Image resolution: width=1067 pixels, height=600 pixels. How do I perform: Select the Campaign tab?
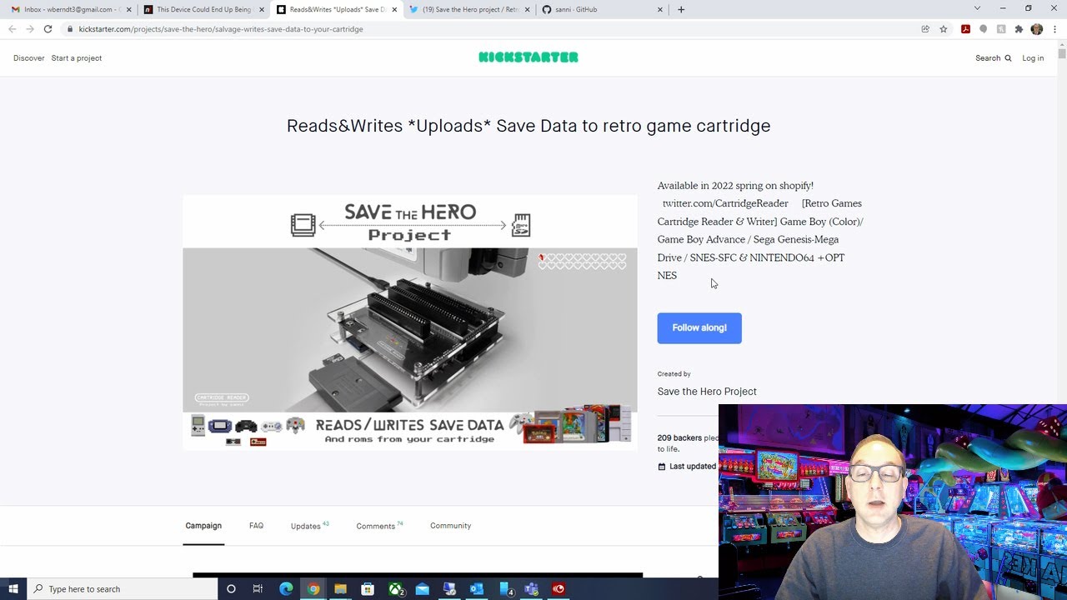pyautogui.click(x=203, y=526)
